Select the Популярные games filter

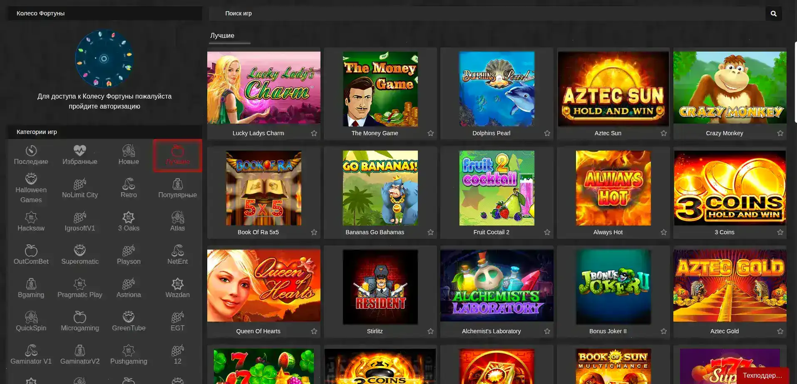[x=177, y=188]
